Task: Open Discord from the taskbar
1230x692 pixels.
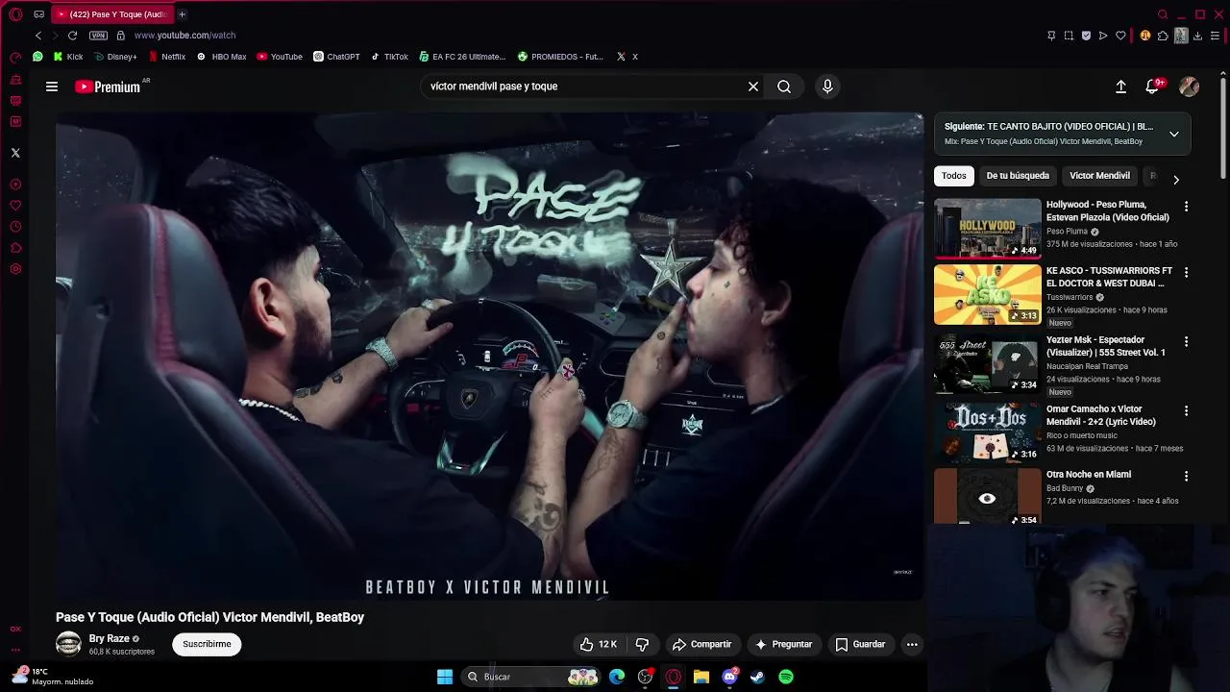Action: click(729, 677)
